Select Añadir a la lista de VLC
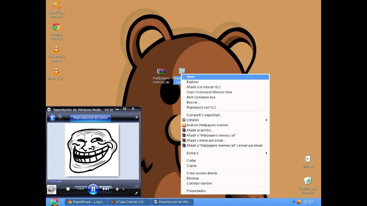The image size is (367, 206). tap(225, 87)
